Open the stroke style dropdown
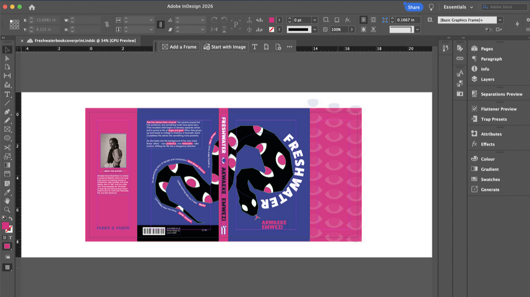 pos(315,30)
